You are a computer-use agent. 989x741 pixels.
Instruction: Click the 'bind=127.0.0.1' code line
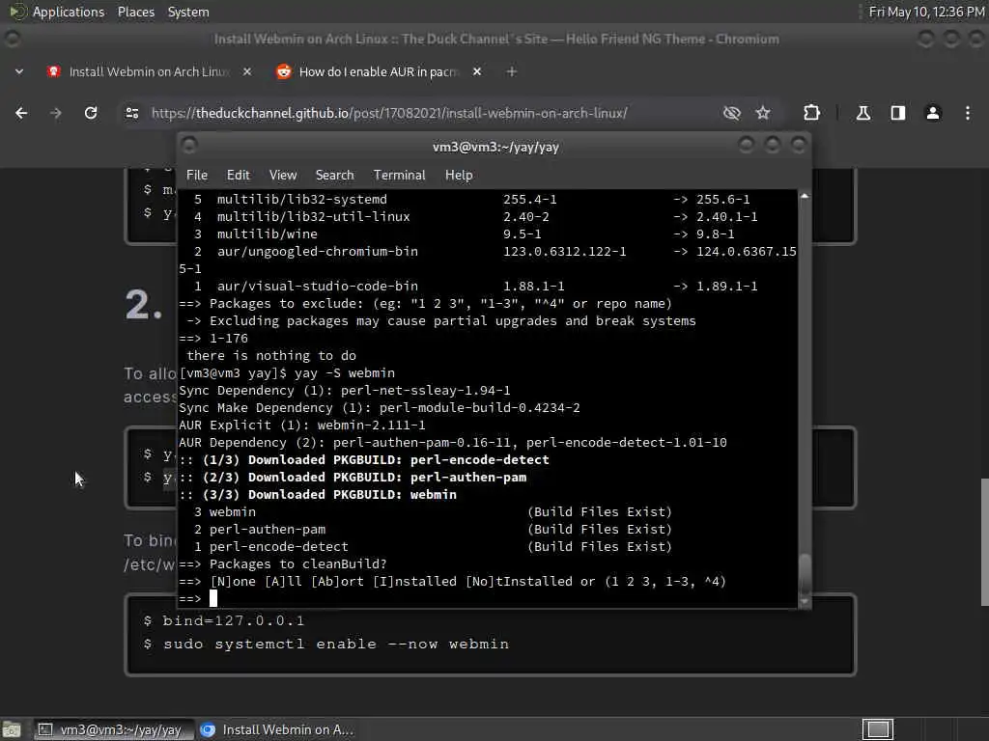(234, 620)
